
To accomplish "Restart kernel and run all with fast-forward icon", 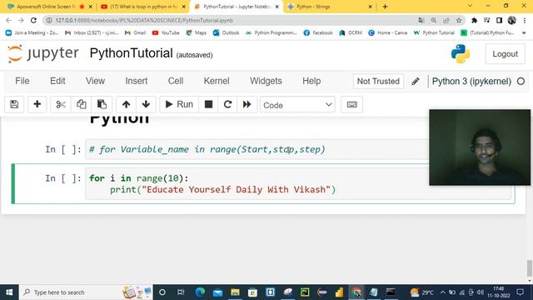I will (247, 104).
